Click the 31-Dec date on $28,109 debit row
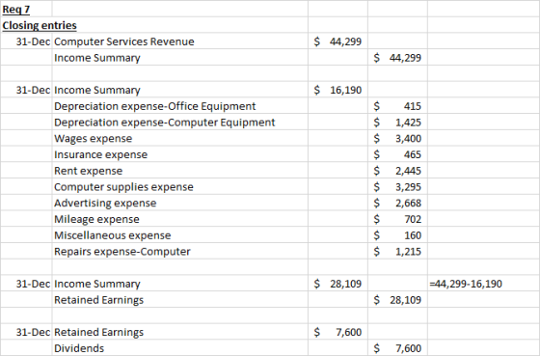This screenshot has width=540, height=356. (26, 284)
